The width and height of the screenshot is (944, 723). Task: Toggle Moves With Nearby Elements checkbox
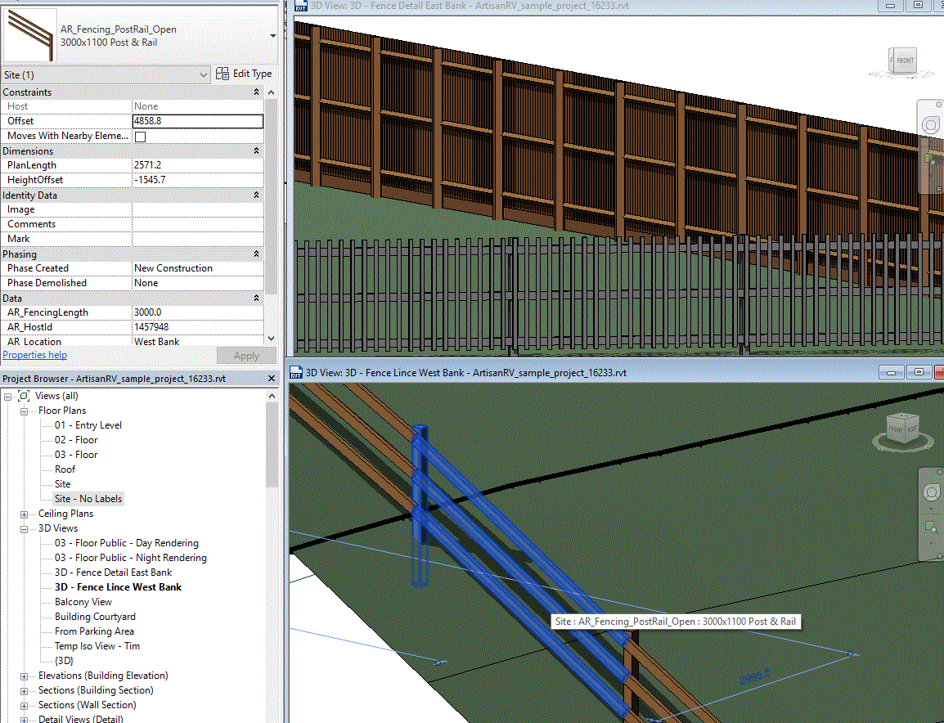(x=140, y=137)
